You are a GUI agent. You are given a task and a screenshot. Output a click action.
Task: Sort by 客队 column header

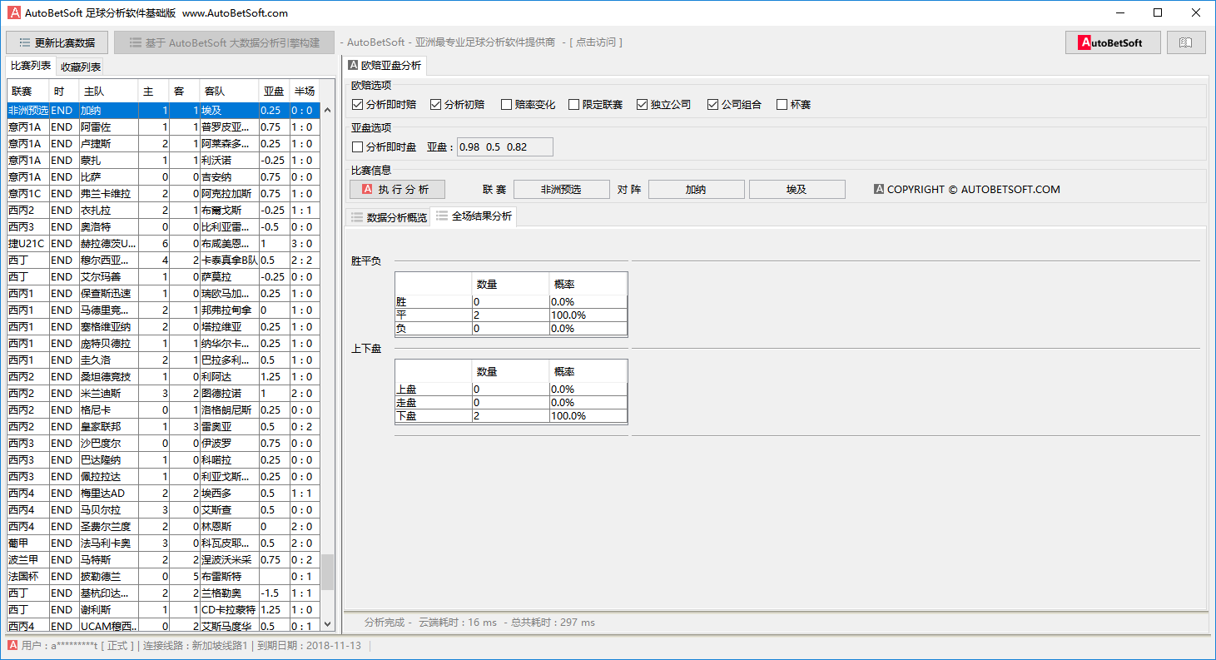229,91
